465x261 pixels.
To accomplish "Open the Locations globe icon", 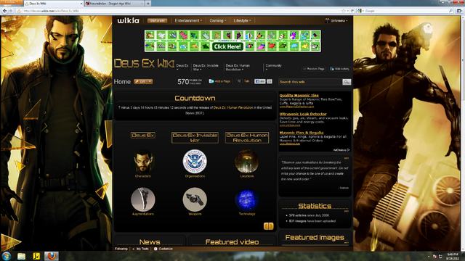I will [x=246, y=162].
